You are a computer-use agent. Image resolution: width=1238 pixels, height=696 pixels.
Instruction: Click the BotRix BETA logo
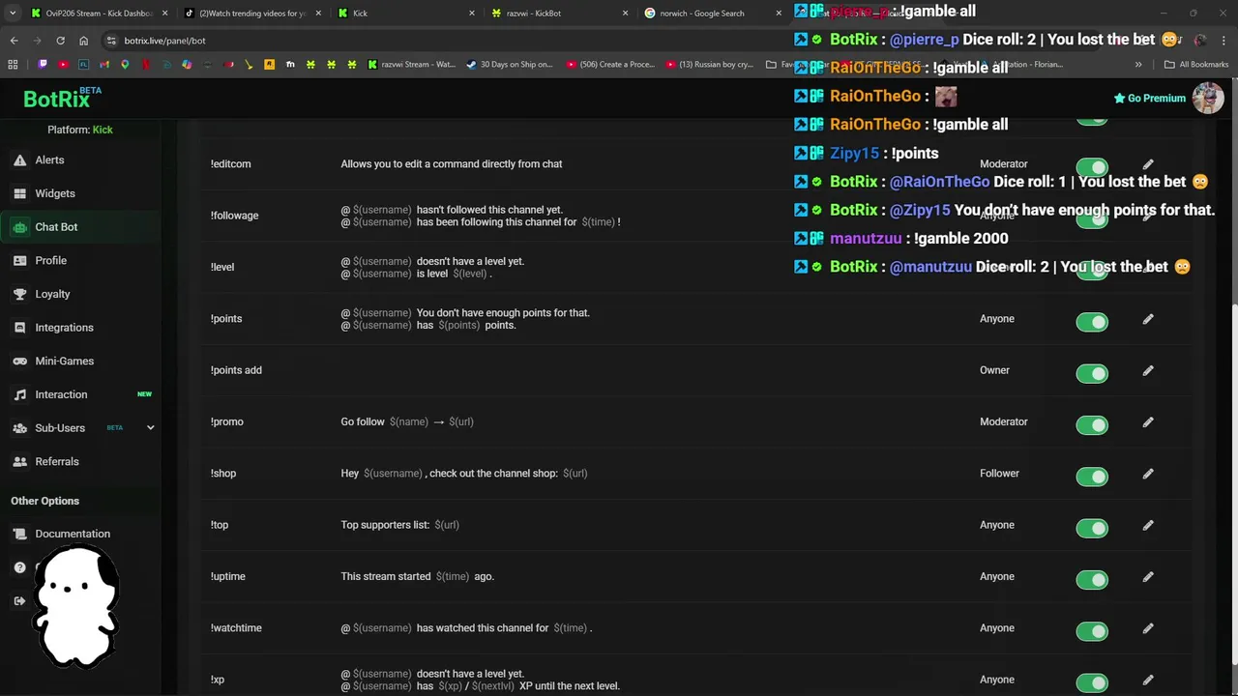[x=62, y=98]
